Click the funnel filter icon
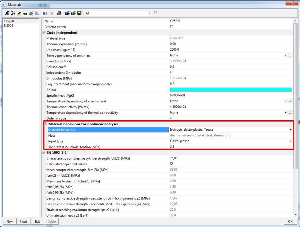 click(155, 13)
